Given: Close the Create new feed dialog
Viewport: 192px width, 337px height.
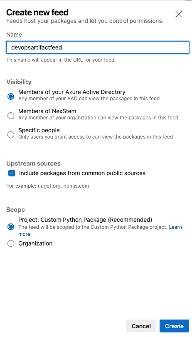Looking at the screenshot, I should 178,15.
